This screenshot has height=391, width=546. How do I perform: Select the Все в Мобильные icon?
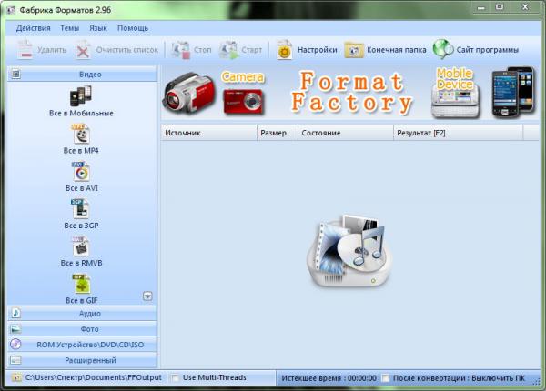(x=81, y=96)
